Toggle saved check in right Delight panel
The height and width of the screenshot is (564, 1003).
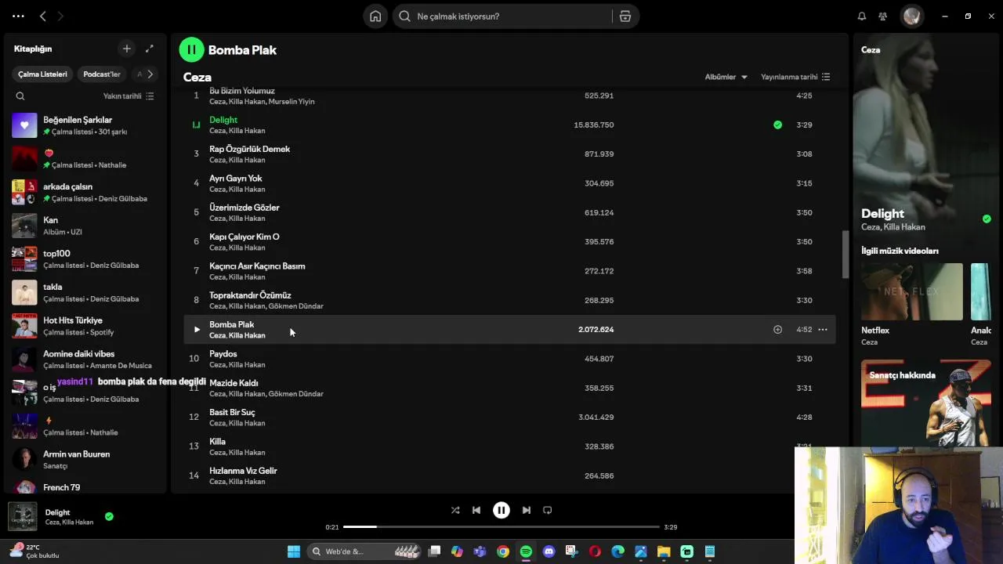coord(987,219)
